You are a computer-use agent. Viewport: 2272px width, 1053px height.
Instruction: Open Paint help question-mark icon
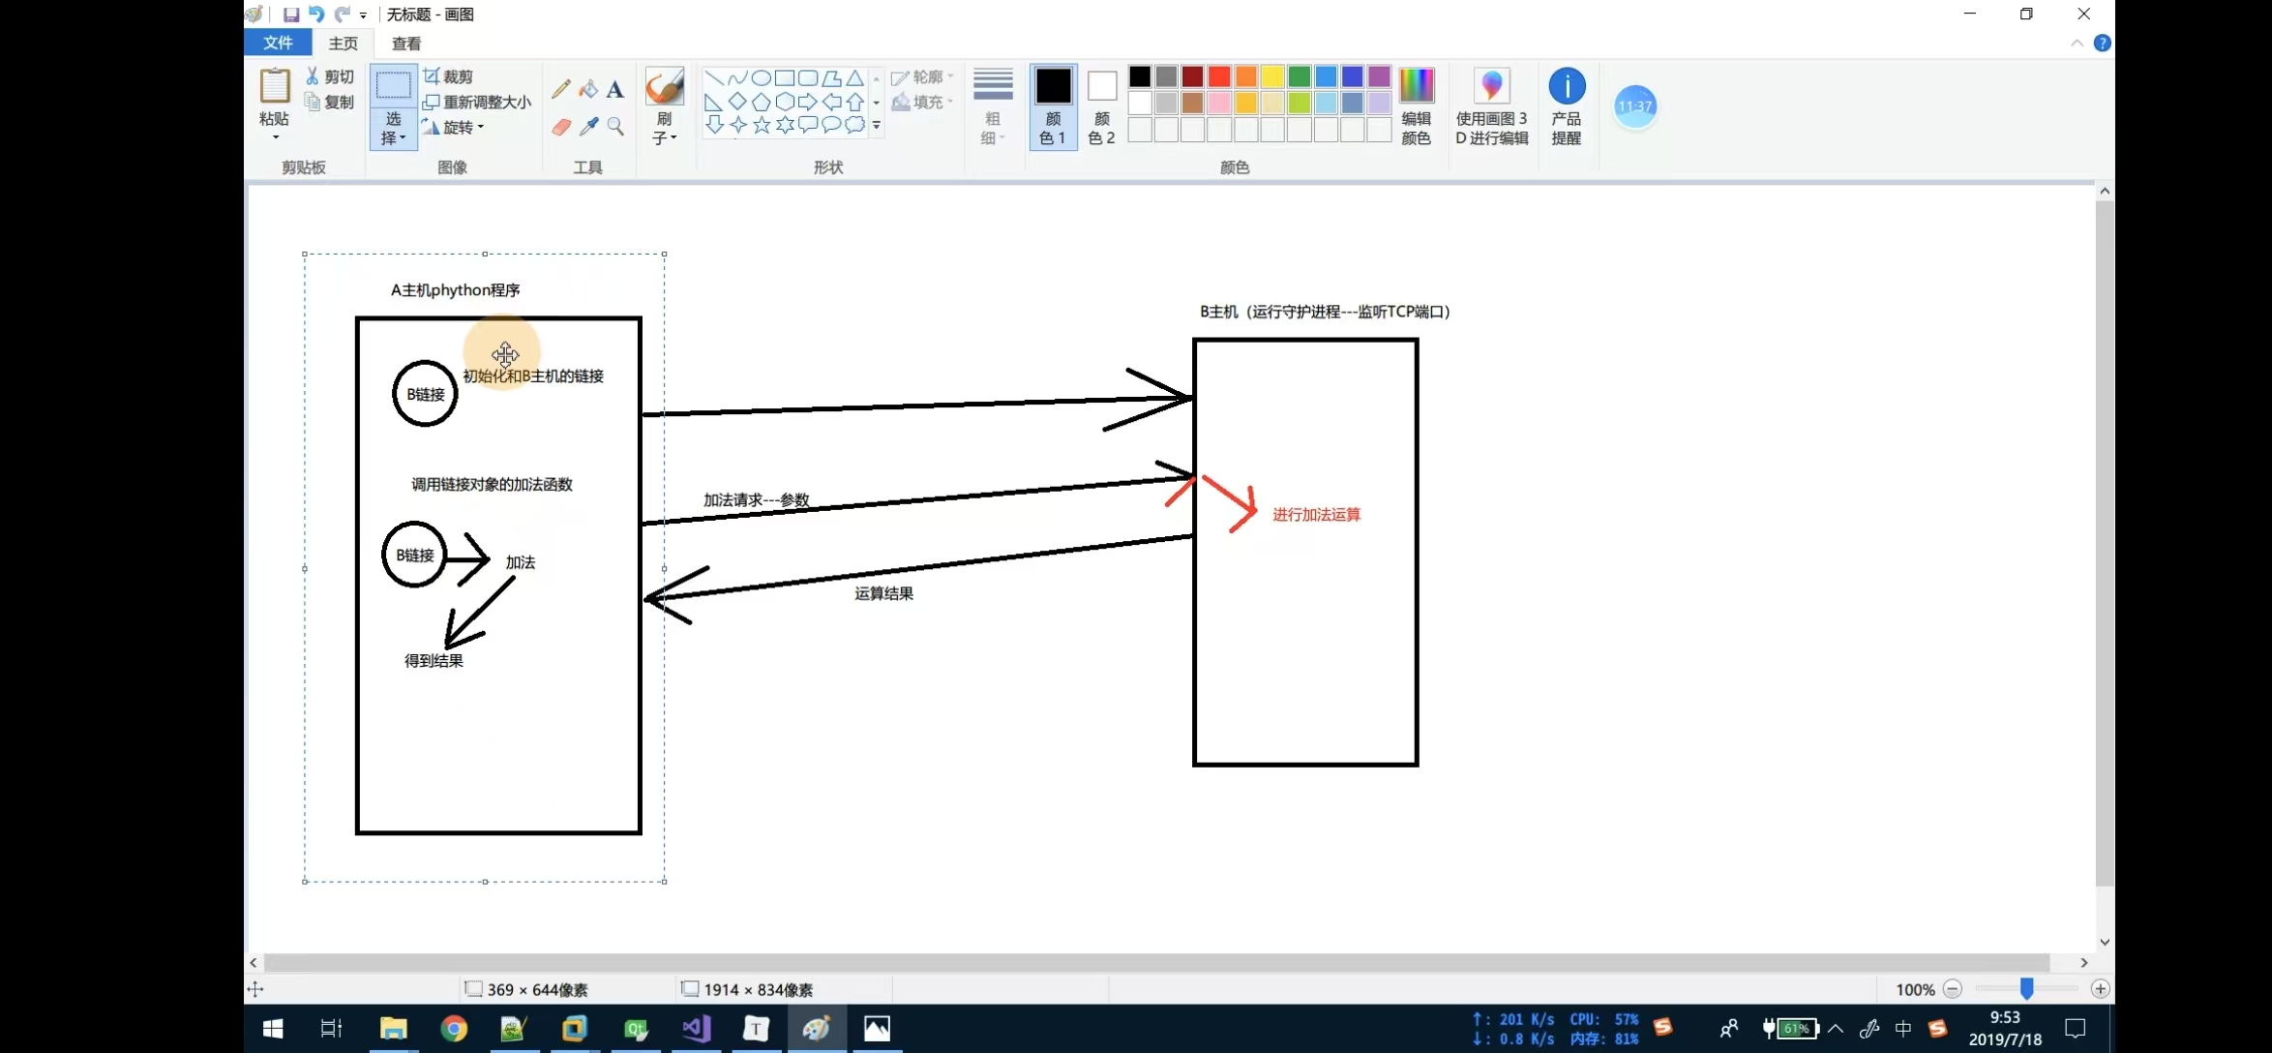tap(2102, 44)
